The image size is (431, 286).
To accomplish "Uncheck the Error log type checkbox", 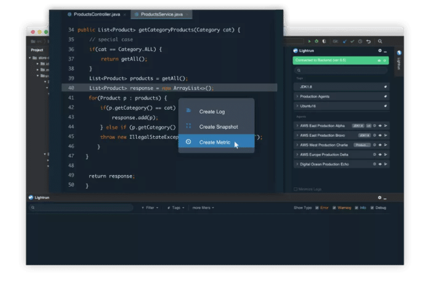I will (x=317, y=208).
